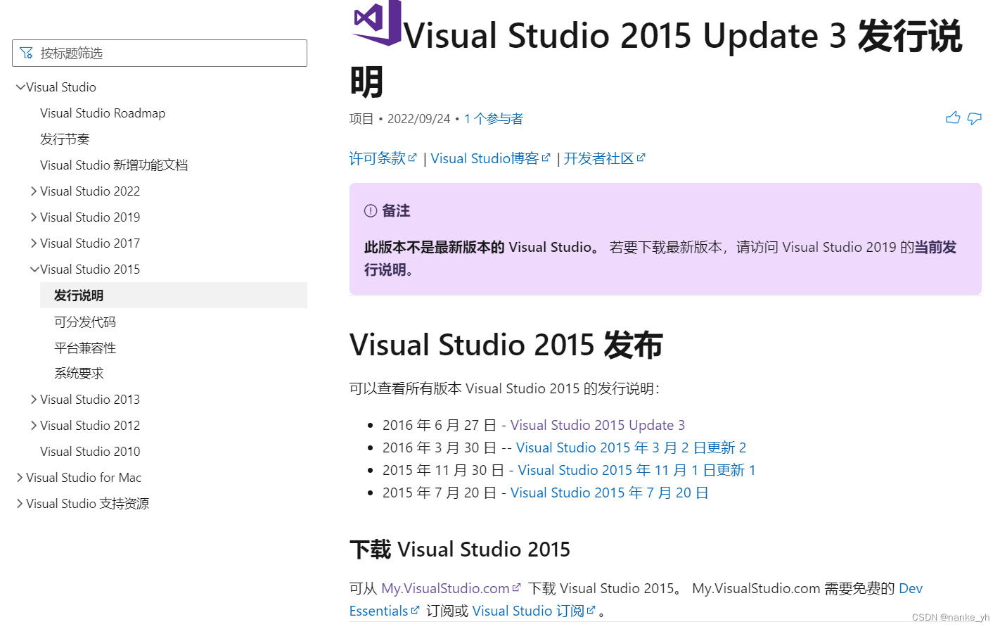
Task: Open 平台兼容性 in sidebar
Action: (x=85, y=348)
